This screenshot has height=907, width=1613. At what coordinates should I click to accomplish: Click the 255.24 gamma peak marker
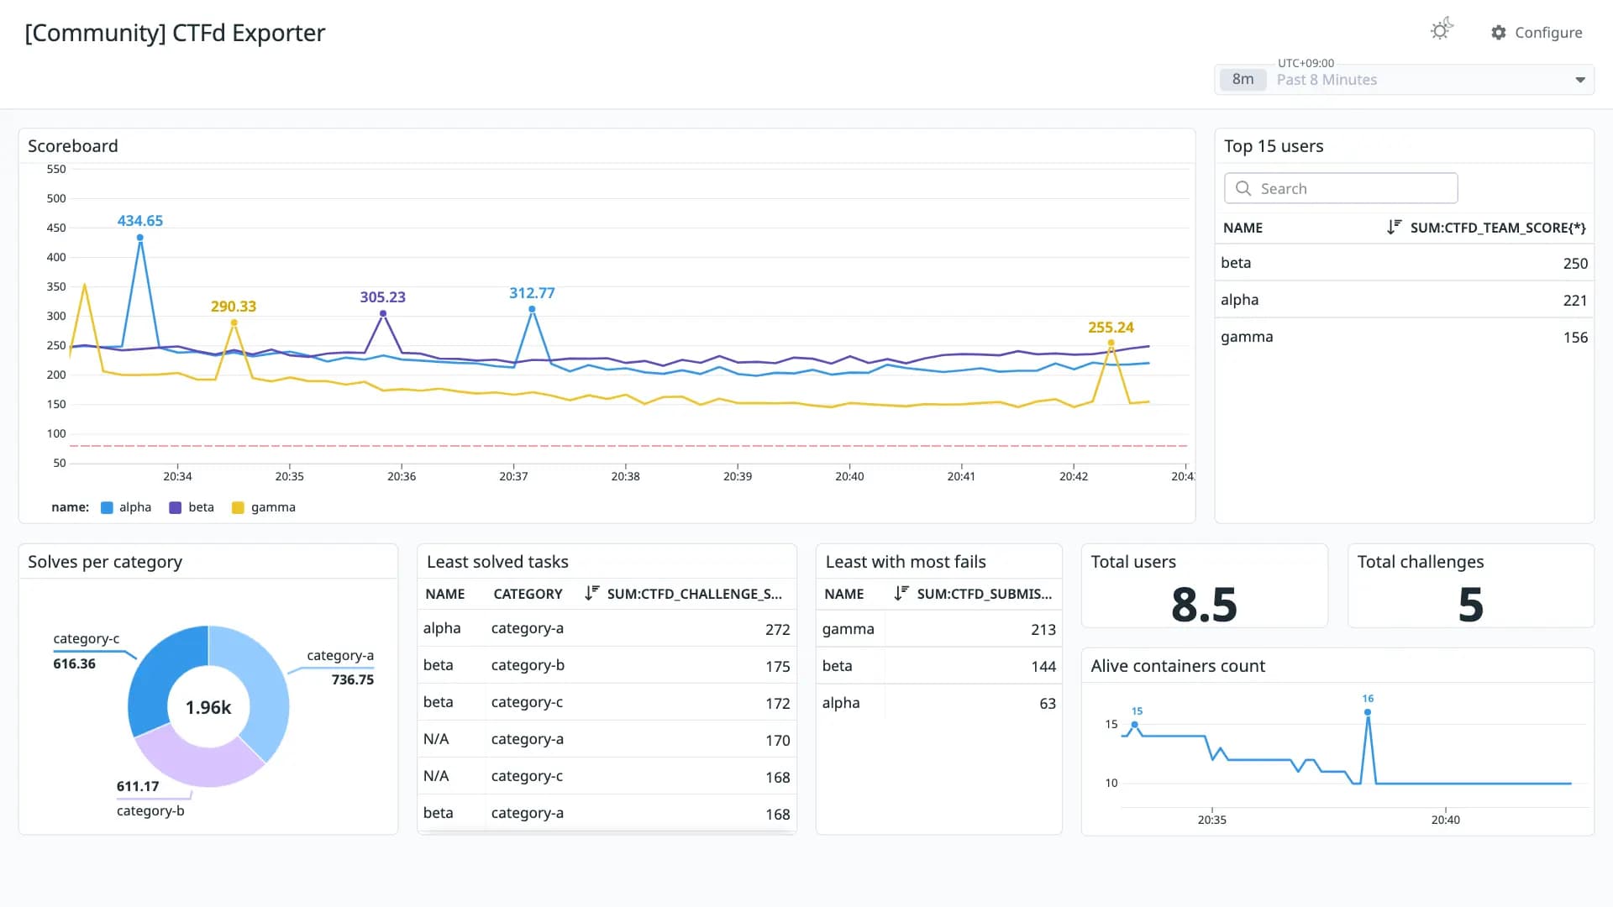pos(1111,343)
